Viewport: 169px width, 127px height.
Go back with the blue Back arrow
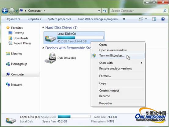click(x=5, y=11)
